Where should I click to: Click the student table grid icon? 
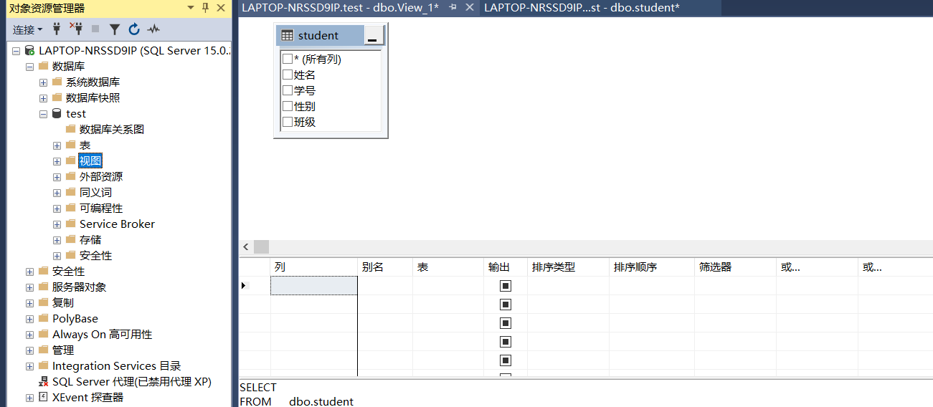click(287, 36)
